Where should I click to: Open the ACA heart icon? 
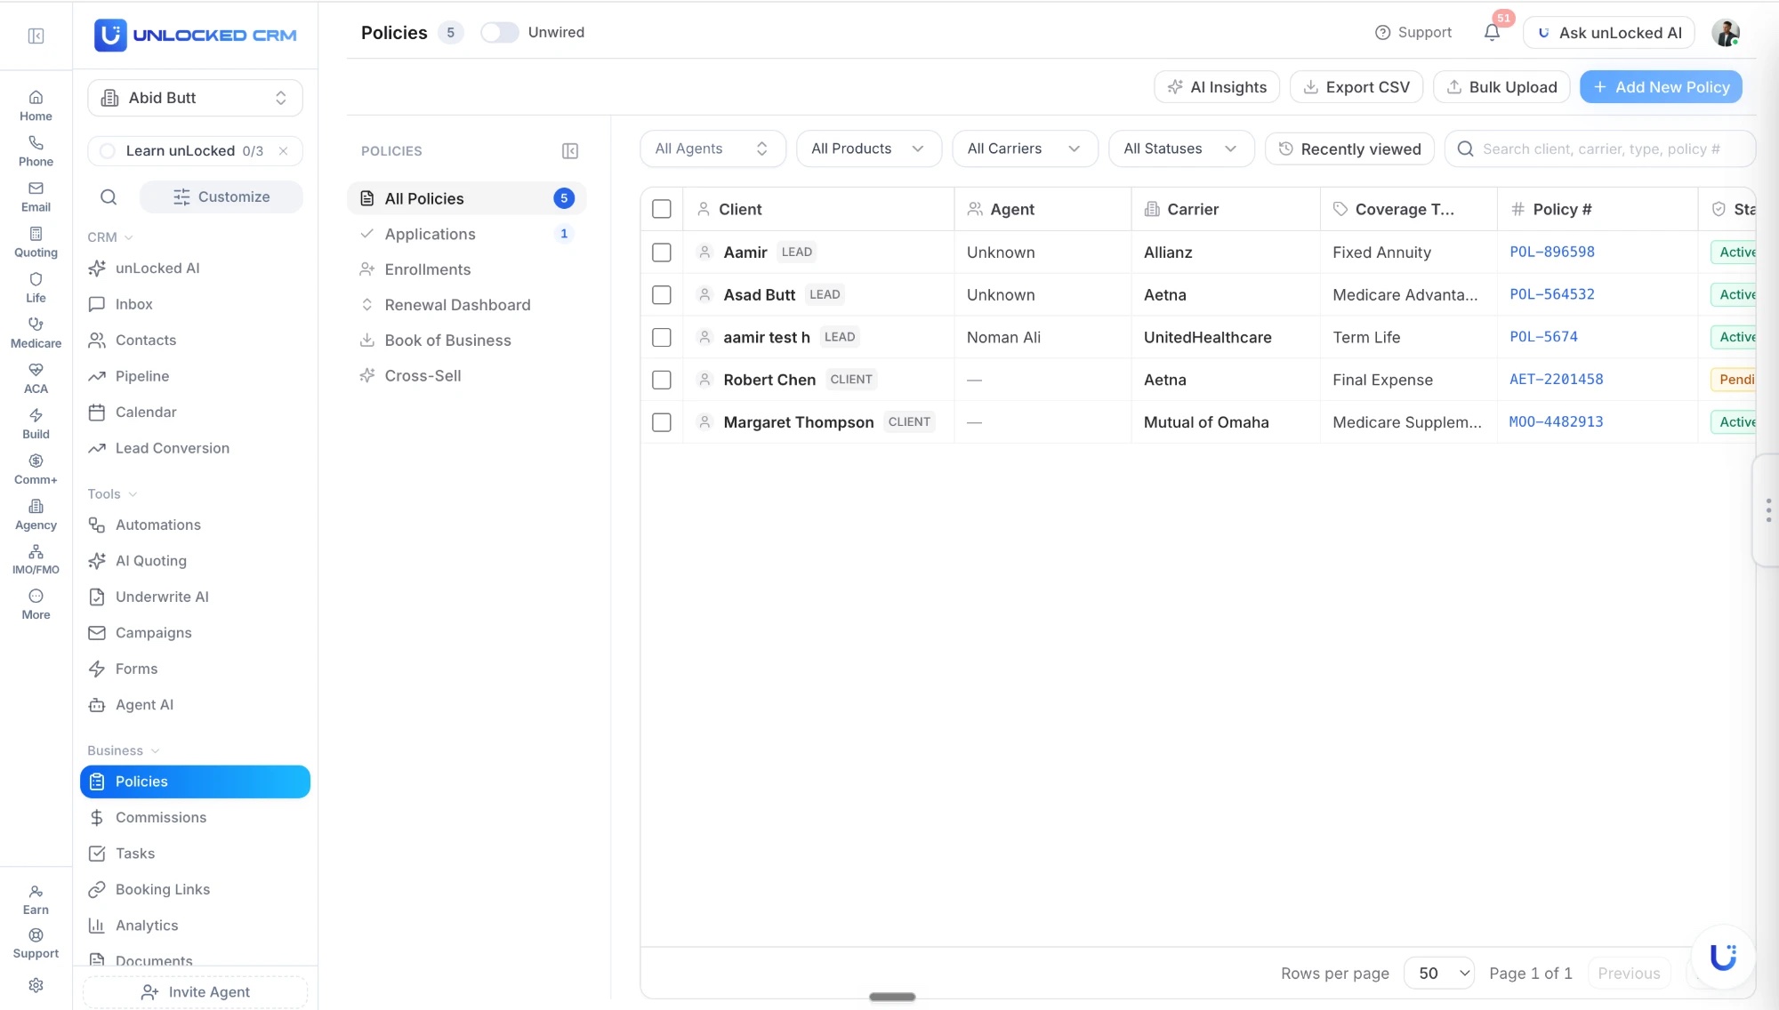36,377
